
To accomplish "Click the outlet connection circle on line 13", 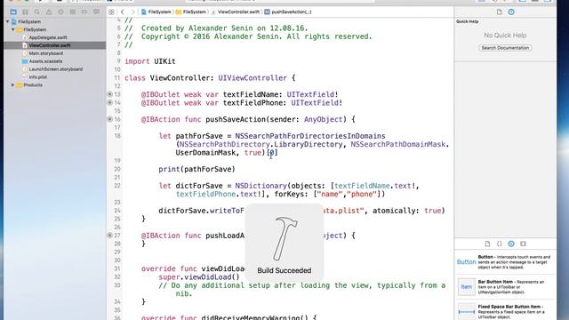I will point(109,94).
